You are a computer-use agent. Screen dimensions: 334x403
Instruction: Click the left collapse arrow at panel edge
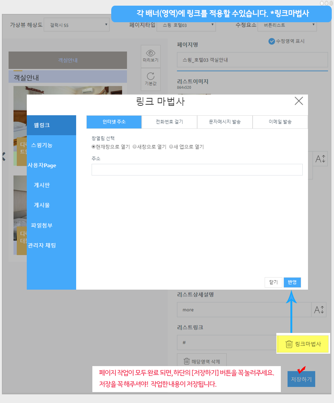pos(4,156)
